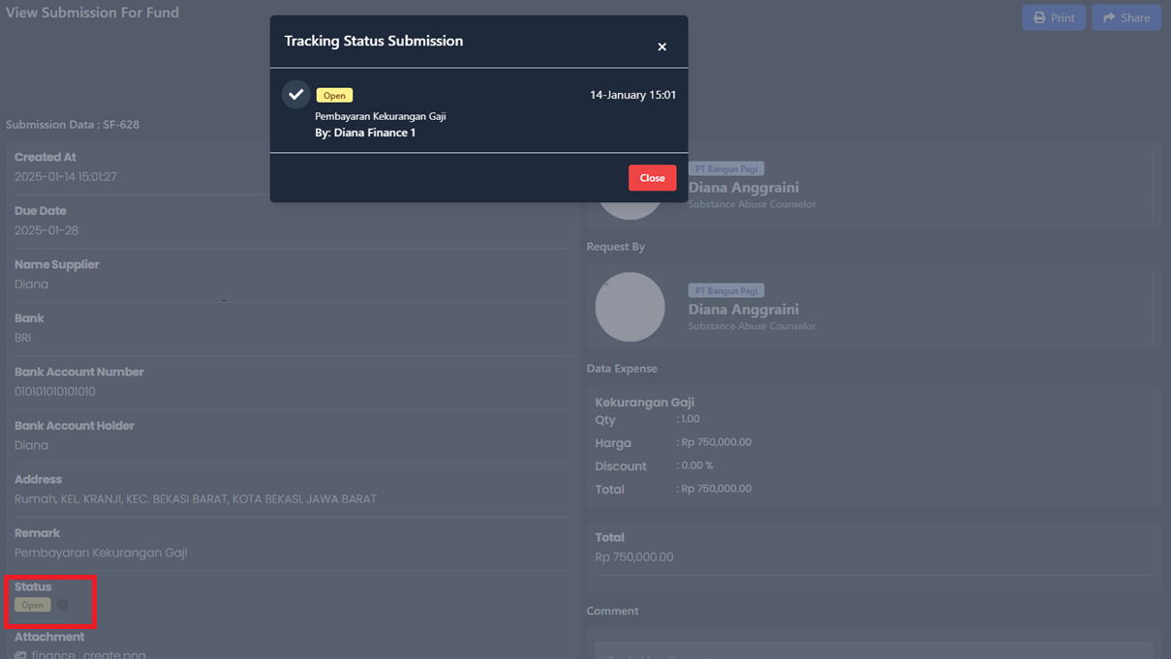Click the Comment input field
Image resolution: width=1171 pixels, height=659 pixels.
(874, 650)
